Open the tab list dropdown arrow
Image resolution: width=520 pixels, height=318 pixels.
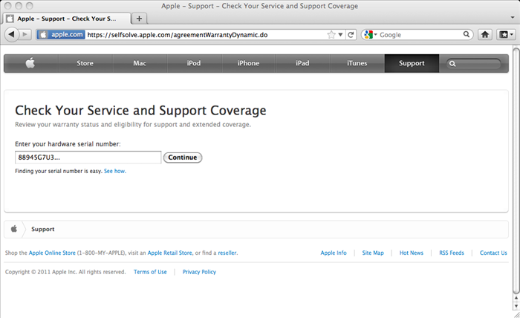point(513,17)
